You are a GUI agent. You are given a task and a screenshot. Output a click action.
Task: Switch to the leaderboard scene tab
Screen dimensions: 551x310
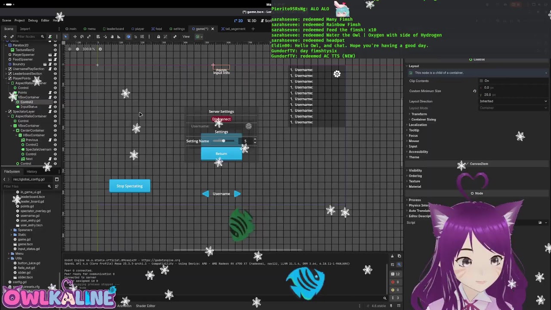pos(113,29)
